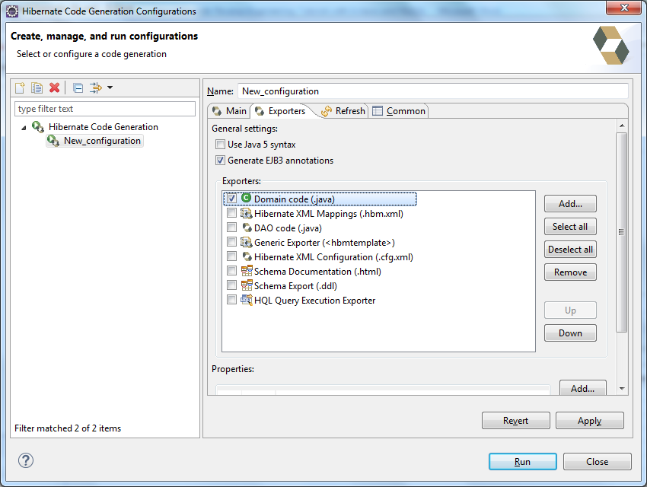The width and height of the screenshot is (647, 487).
Task: Check Hibernate XML Mappings (.hbm.xml) exporter
Action: click(231, 213)
